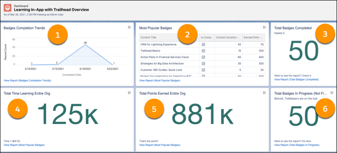Screen dimensions: 337x153
Task: Select Strategies for Big Data Architecture cell
Action: 169,64
